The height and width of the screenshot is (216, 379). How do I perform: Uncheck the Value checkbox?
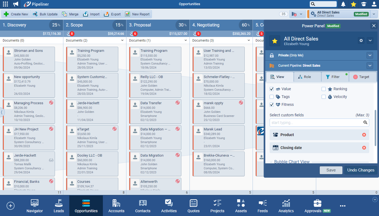coord(272,89)
